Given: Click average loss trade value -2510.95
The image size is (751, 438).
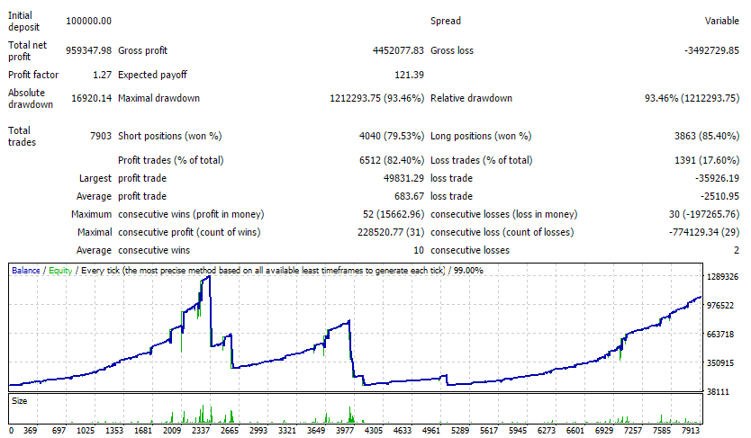Looking at the screenshot, I should (x=719, y=197).
